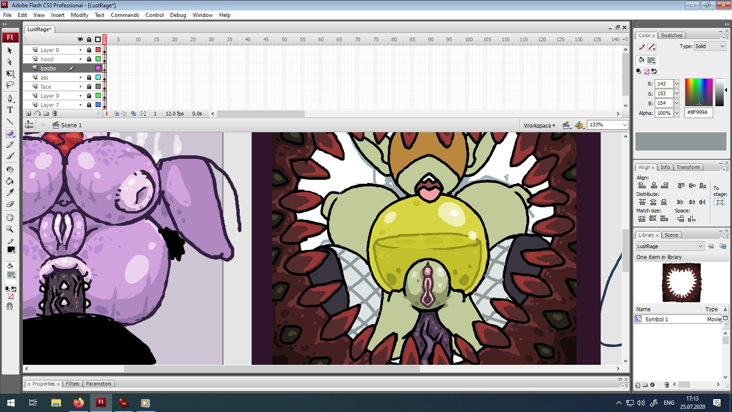The width and height of the screenshot is (732, 412).
Task: Select the Brush tool
Action: 10,156
